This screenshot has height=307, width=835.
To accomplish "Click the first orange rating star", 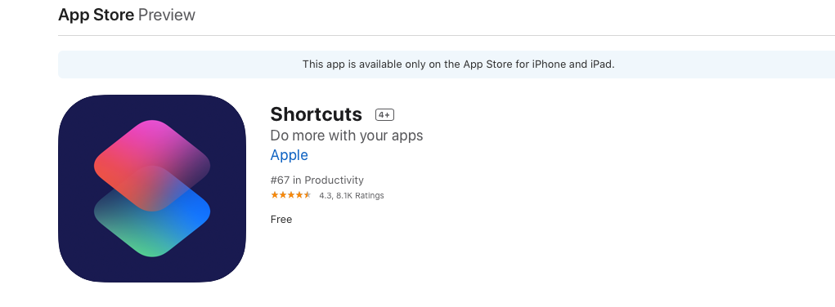I will (x=275, y=195).
